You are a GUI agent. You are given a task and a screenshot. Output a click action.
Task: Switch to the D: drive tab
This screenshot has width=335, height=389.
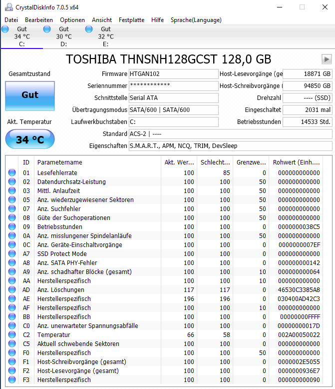point(64,36)
